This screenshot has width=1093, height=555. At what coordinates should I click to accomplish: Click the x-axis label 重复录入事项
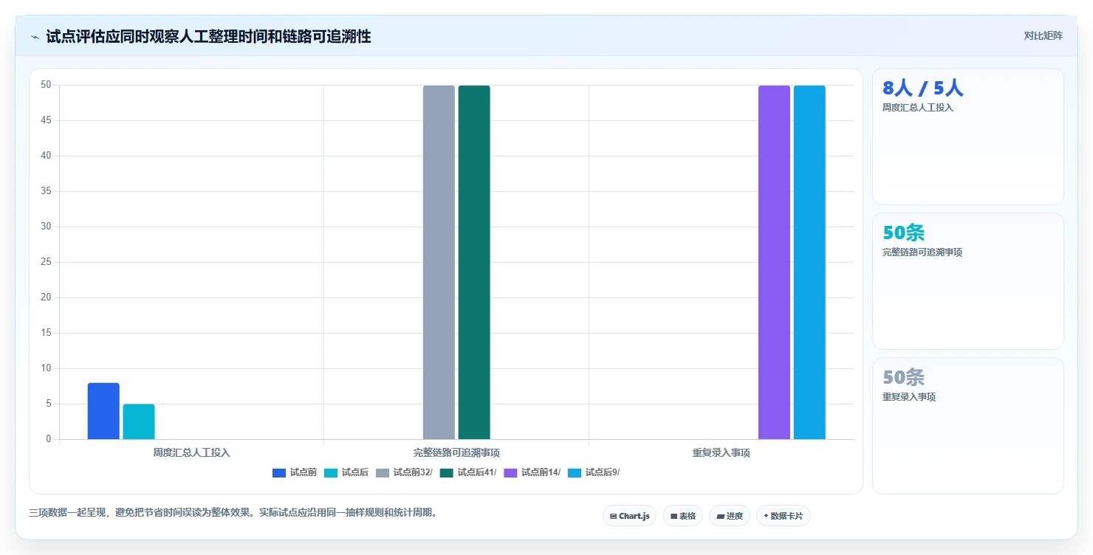click(x=722, y=452)
